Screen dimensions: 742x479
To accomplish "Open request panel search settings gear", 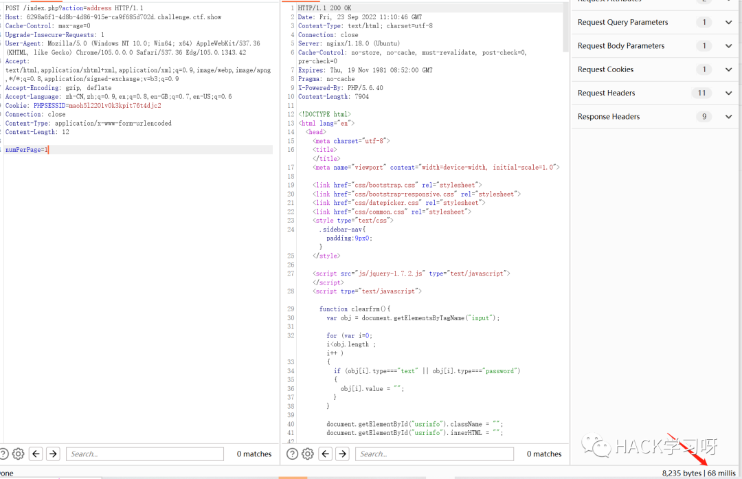I will [19, 454].
